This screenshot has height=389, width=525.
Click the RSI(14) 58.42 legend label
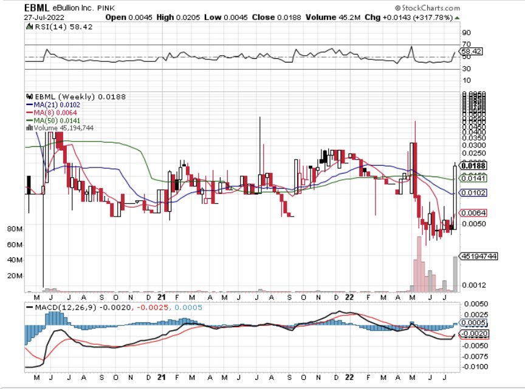pyautogui.click(x=64, y=27)
